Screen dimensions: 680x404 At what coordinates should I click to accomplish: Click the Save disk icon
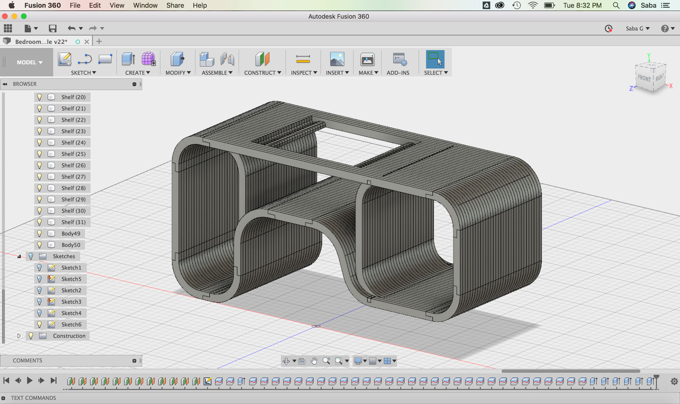[52, 28]
